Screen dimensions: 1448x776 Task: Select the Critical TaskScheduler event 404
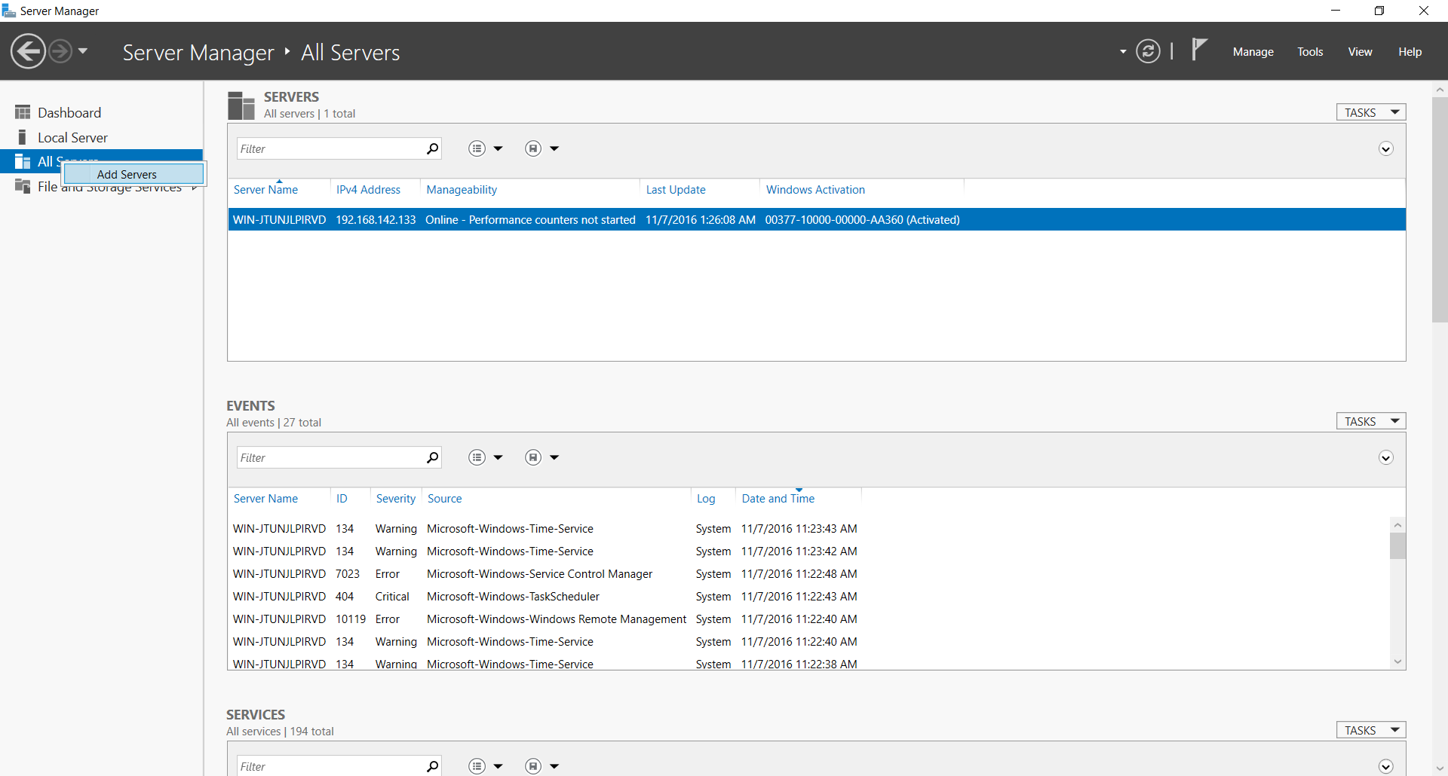point(808,597)
